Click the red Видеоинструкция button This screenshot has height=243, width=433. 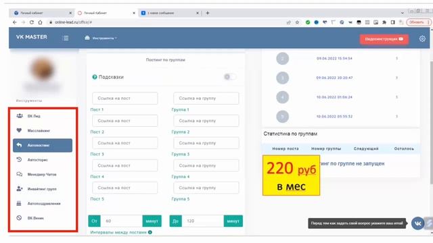click(x=384, y=39)
